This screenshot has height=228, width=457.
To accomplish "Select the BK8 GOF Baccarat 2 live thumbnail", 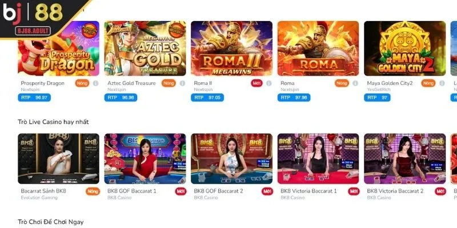I will (x=232, y=158).
